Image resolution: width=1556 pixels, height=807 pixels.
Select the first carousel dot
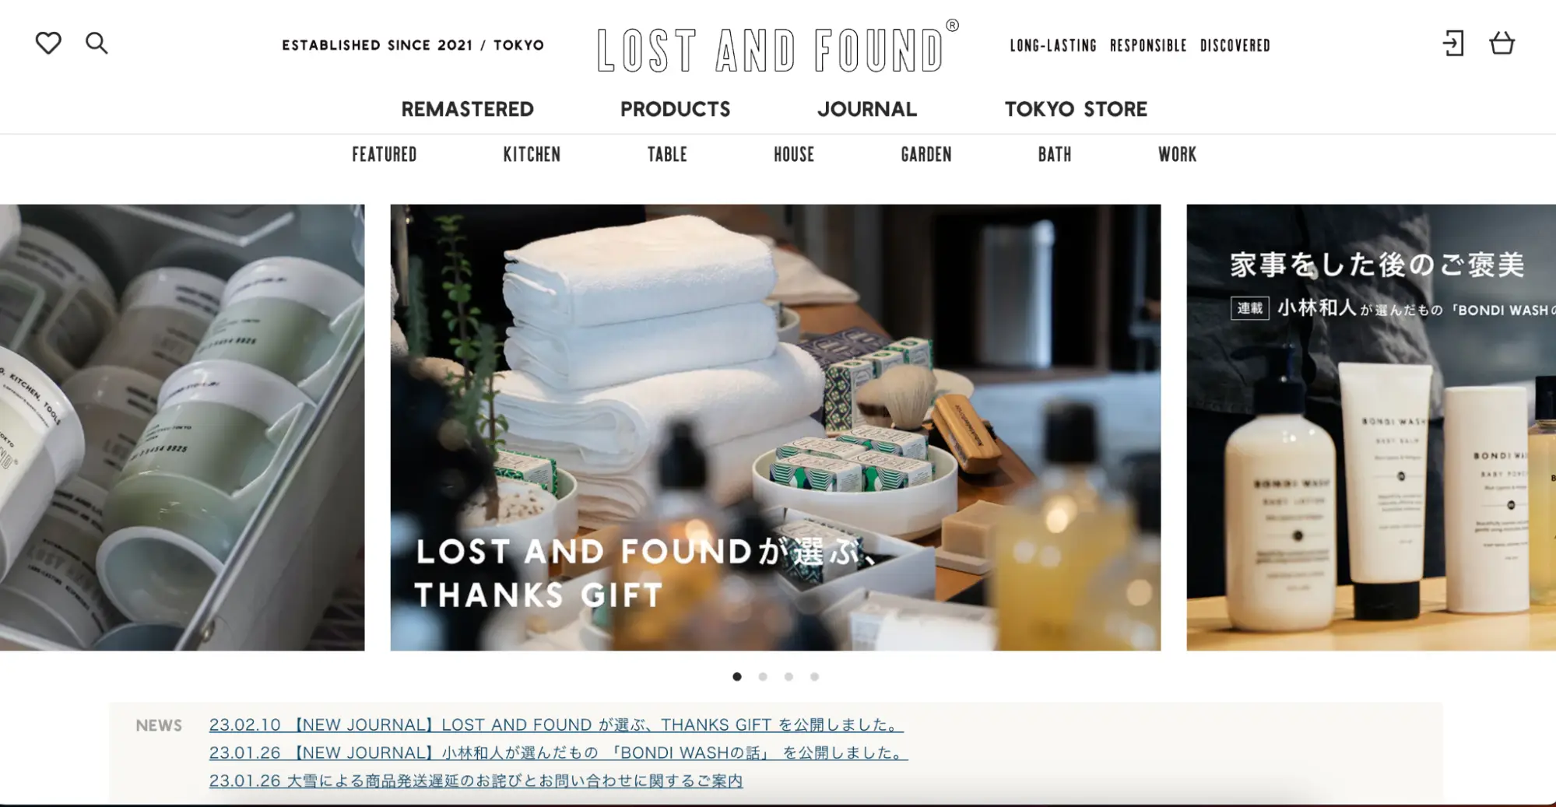click(x=737, y=676)
